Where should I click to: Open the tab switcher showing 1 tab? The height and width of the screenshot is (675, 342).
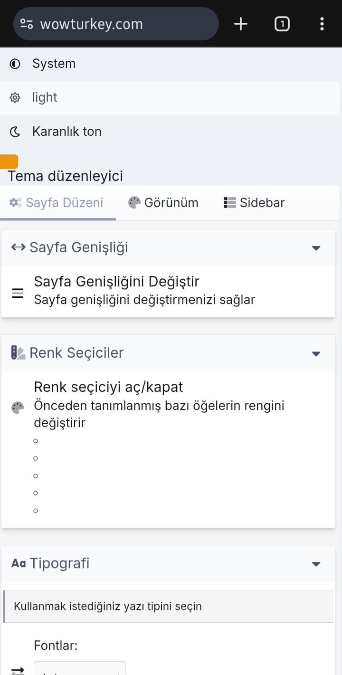click(282, 24)
